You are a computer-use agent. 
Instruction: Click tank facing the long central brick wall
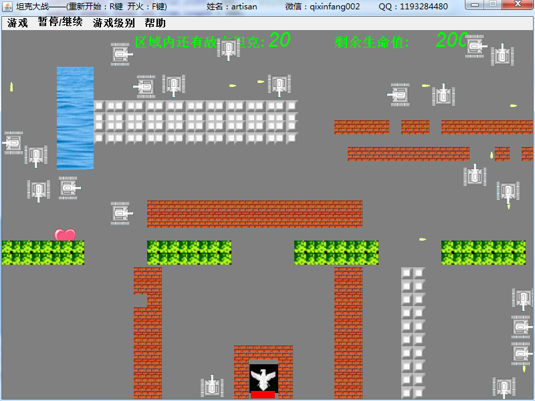(121, 213)
